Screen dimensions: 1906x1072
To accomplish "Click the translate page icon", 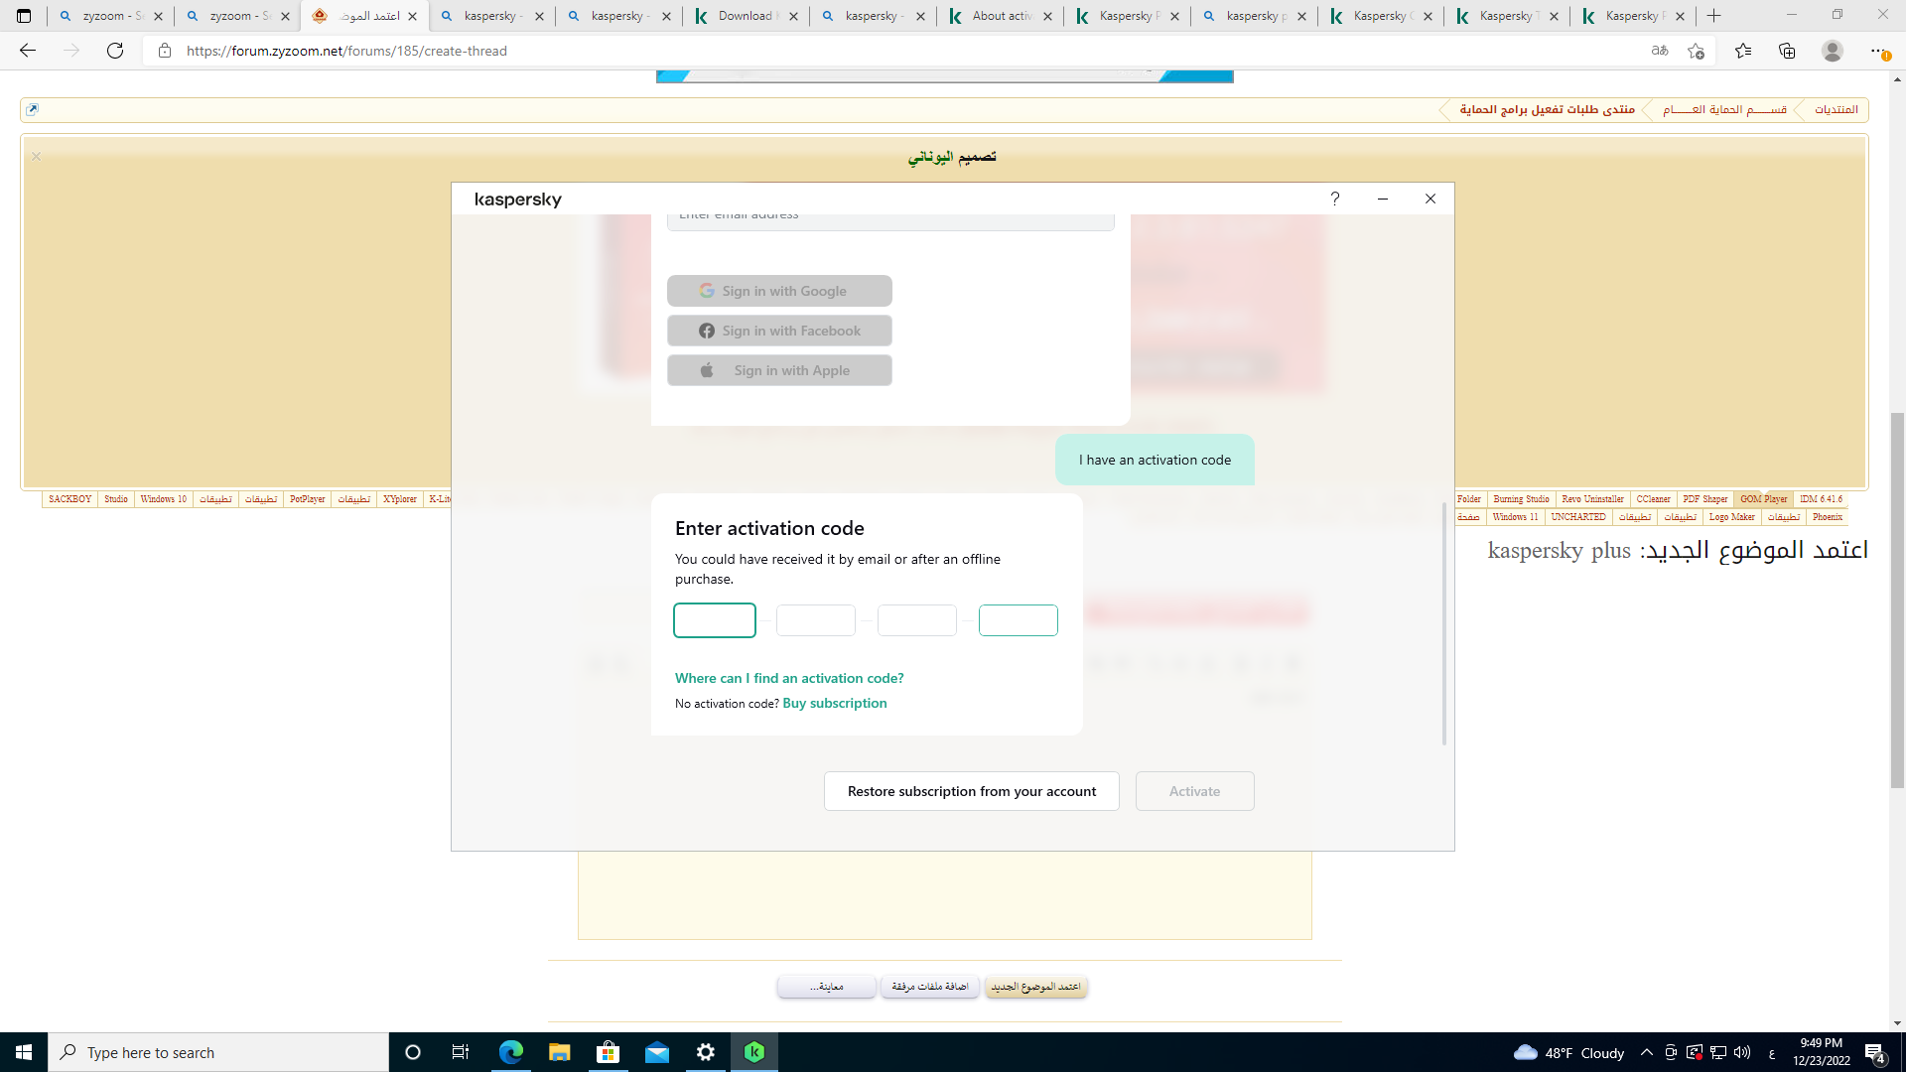I will [1660, 51].
